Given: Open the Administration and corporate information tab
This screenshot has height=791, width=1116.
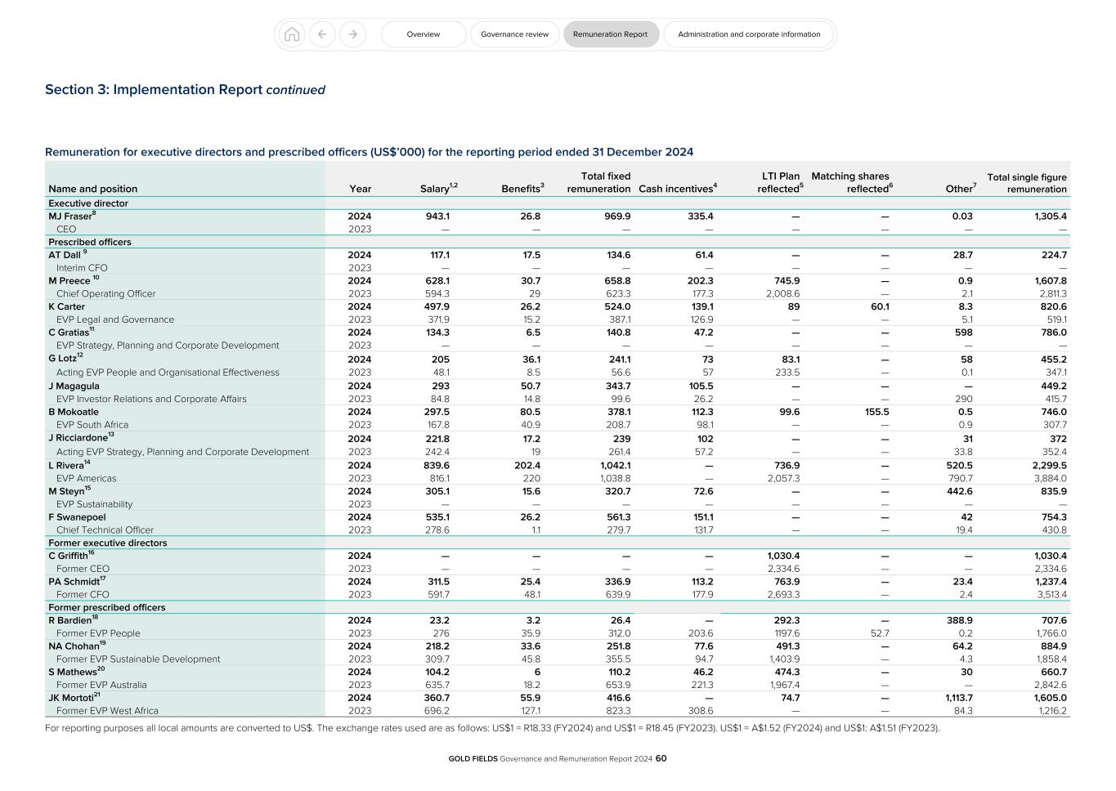Looking at the screenshot, I should pyautogui.click(x=748, y=34).
